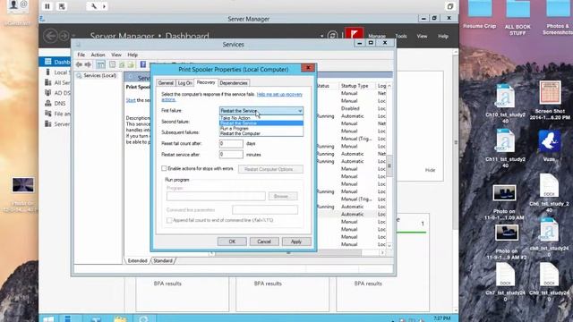Switch to the General tab
This screenshot has height=322, width=573.
point(166,83)
